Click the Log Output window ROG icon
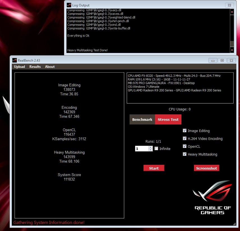This screenshot has width=240, height=231. point(69,5)
